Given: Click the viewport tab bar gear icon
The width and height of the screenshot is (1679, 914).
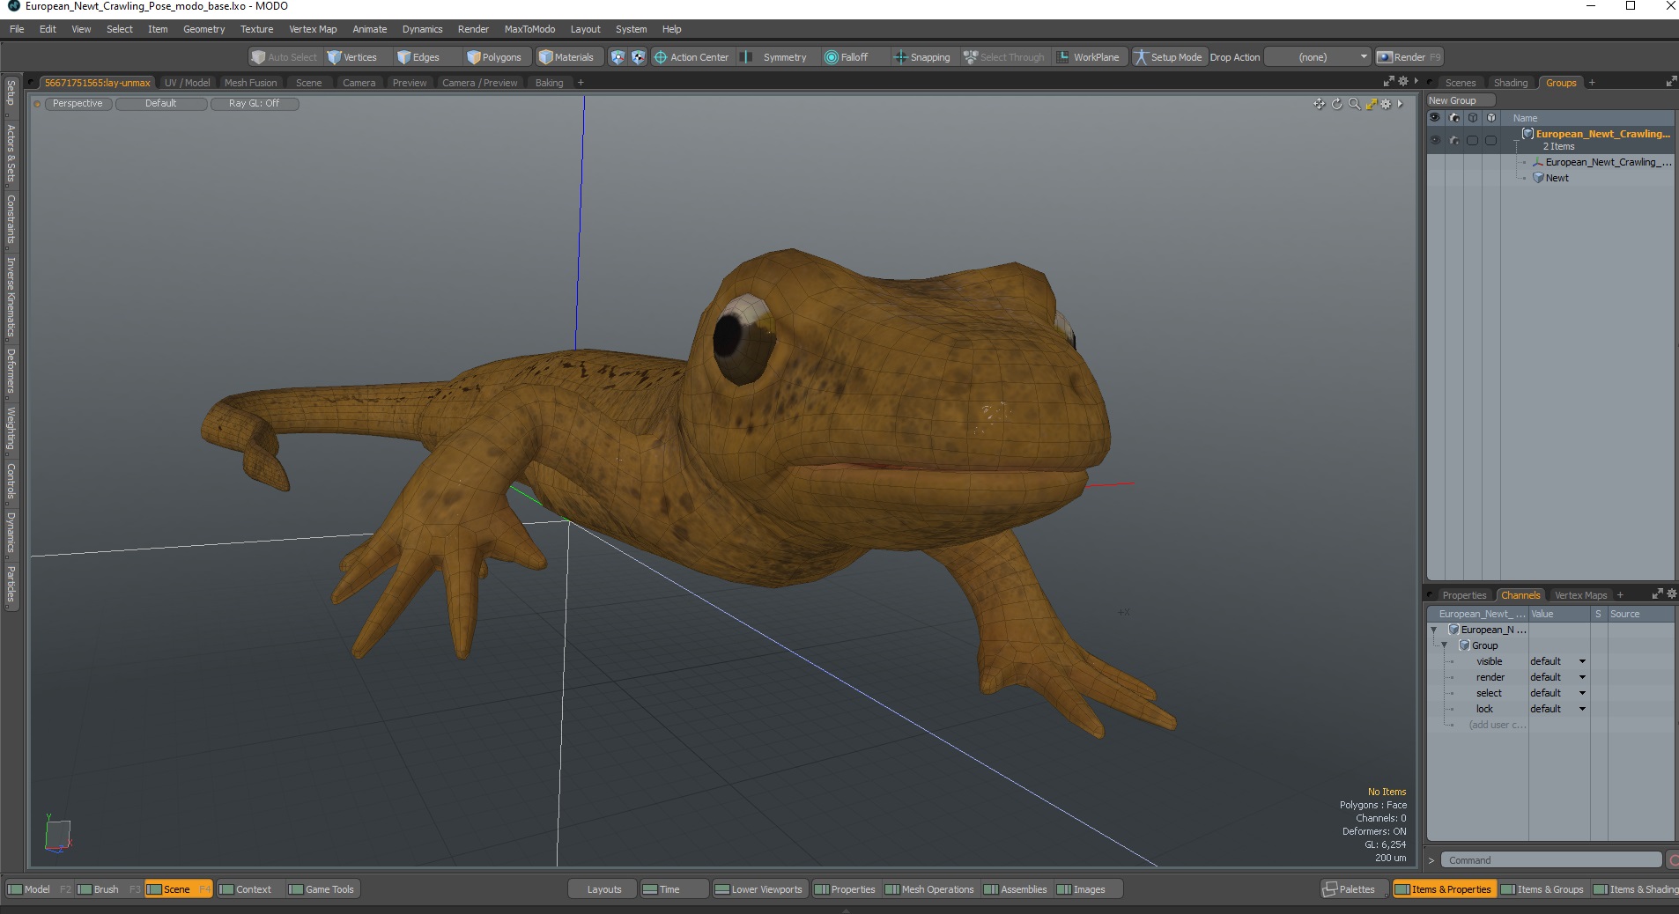Looking at the screenshot, I should pos(1403,82).
